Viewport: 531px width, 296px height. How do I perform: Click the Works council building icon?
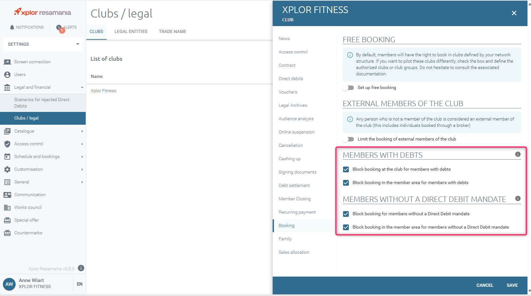7,207
